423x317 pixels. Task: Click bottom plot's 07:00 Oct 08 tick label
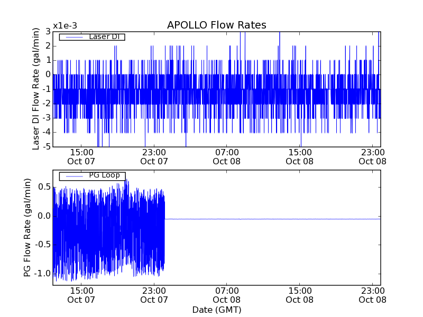pyautogui.click(x=227, y=295)
